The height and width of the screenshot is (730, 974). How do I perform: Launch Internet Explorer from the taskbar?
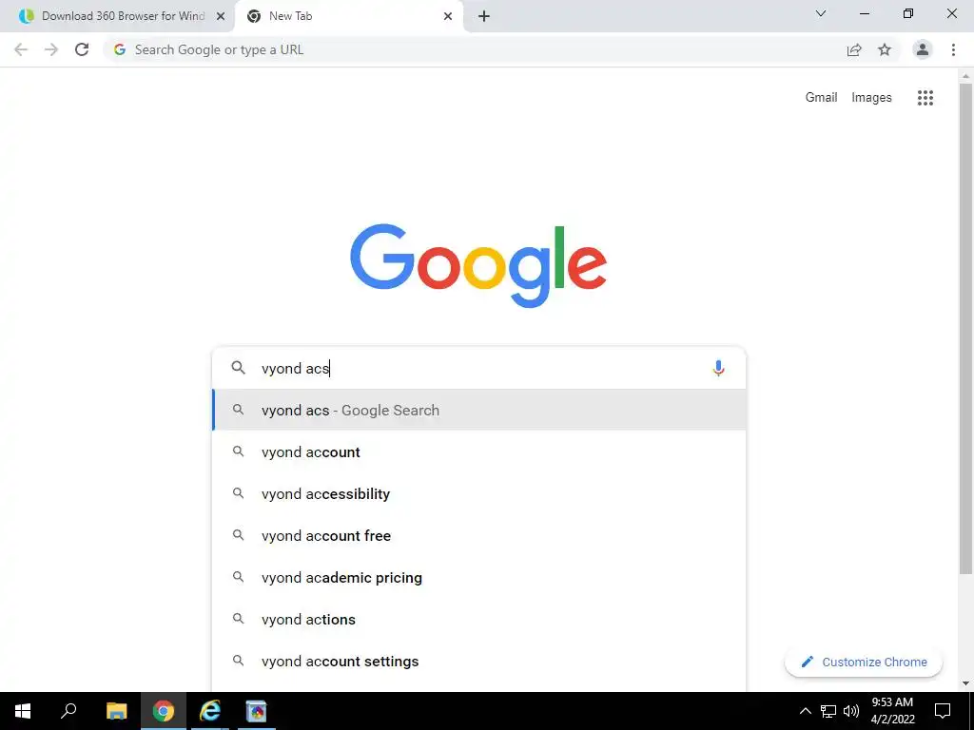coord(210,711)
